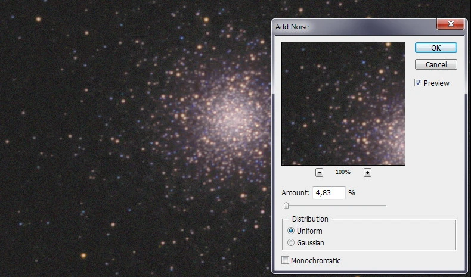Enable the Monochromatic checkbox

click(x=285, y=260)
